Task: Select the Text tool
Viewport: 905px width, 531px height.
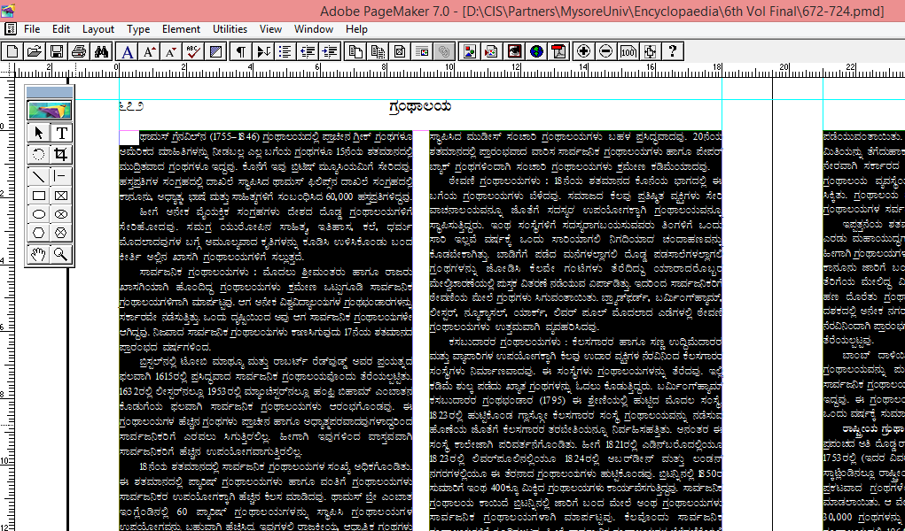Action: 61,133
